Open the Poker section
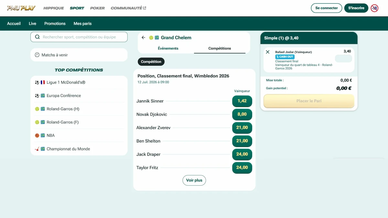Image resolution: width=388 pixels, height=218 pixels. click(x=97, y=8)
